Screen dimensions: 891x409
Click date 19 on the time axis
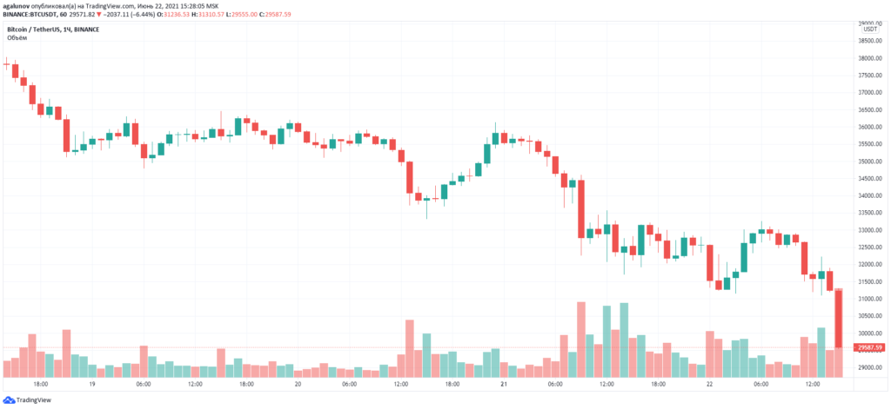pos(91,383)
